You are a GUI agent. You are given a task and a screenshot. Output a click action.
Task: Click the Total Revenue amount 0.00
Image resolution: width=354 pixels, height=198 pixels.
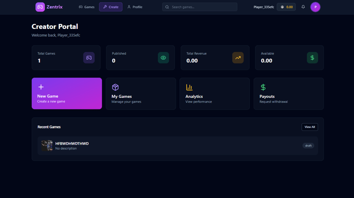pyautogui.click(x=192, y=61)
